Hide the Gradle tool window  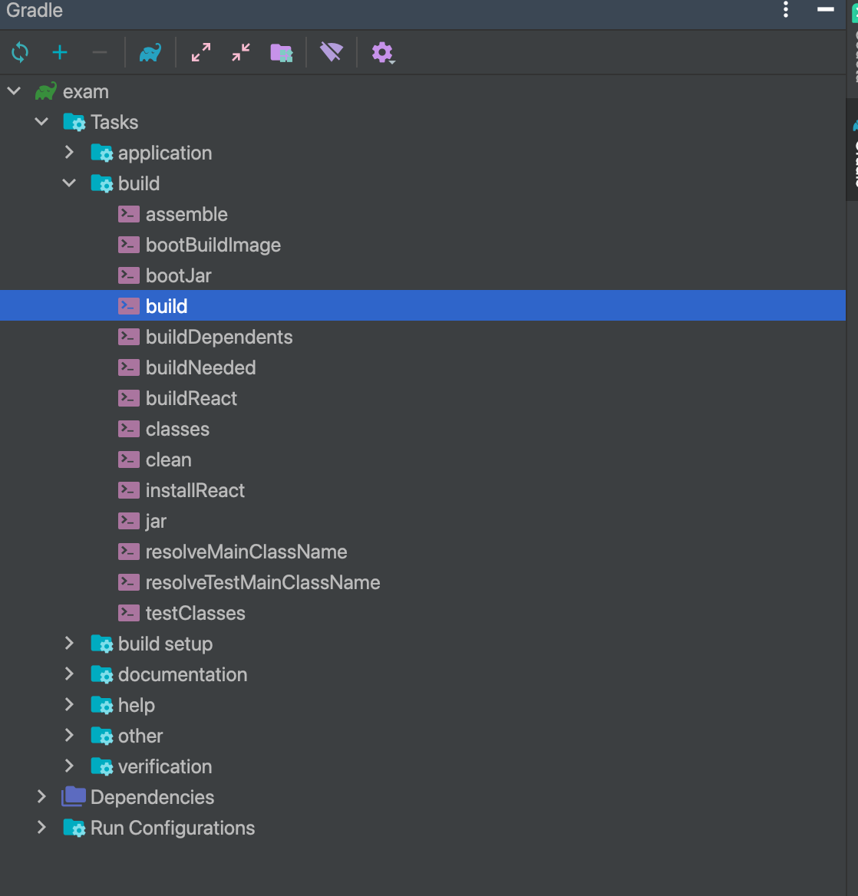tap(826, 9)
